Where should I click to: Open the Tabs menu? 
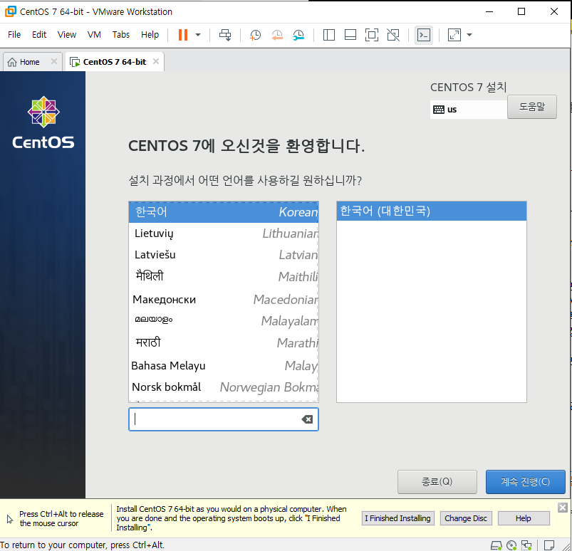[x=121, y=35]
